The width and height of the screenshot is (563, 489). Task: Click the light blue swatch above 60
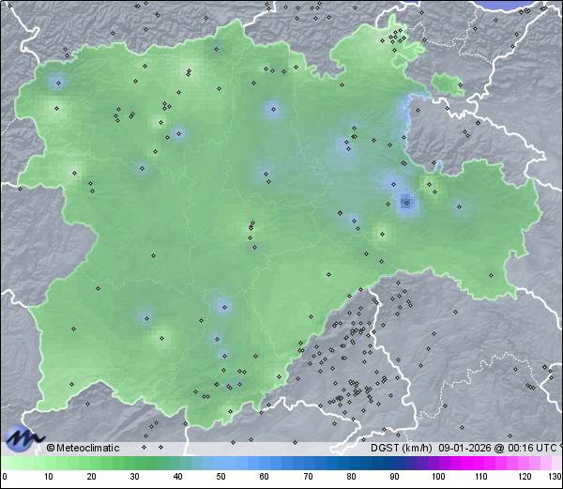(x=265, y=464)
